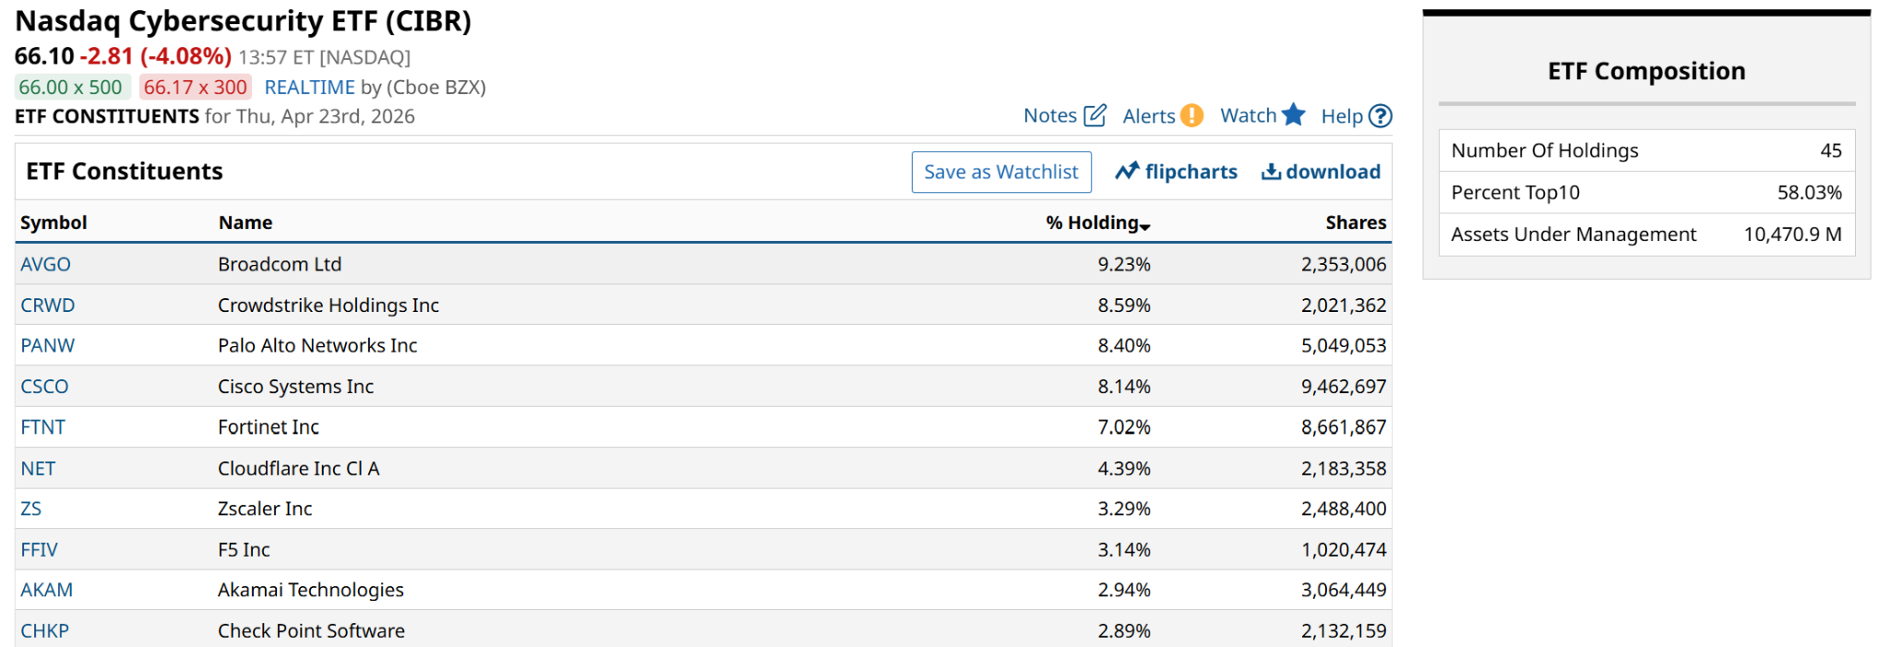Open NET symbol link
The image size is (1890, 647).
[38, 468]
